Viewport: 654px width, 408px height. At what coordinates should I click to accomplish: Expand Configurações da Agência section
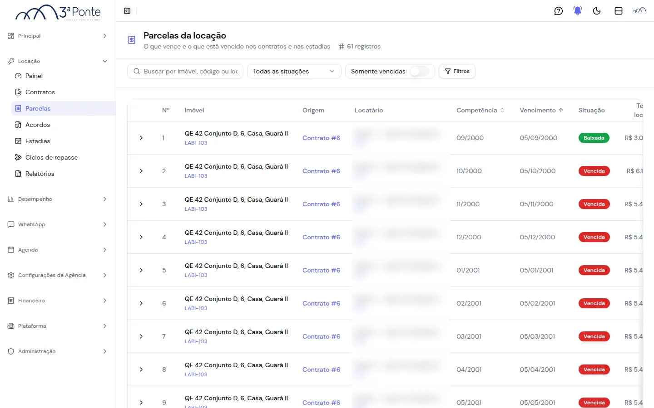pos(58,275)
